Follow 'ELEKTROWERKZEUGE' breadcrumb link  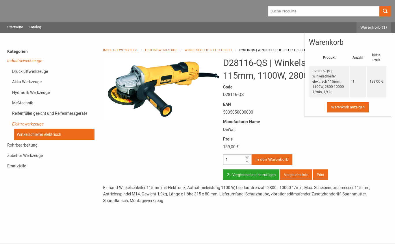coord(161,50)
